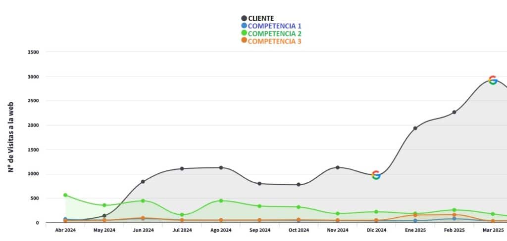Click the Nº de Visitas axis title
The width and height of the screenshot is (507, 241).
coord(10,137)
